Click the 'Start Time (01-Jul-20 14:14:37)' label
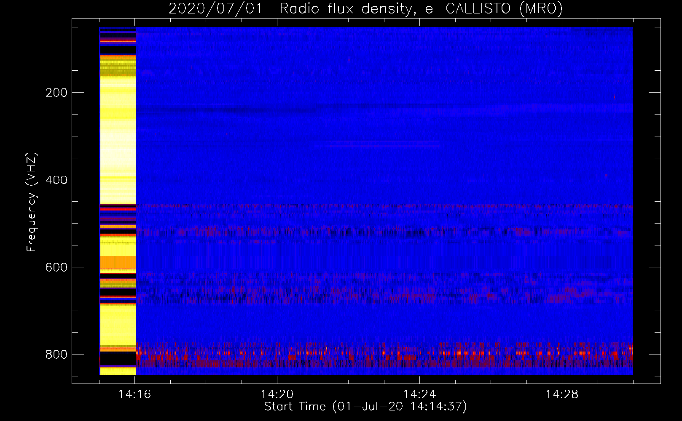The height and width of the screenshot is (421, 682). pyautogui.click(x=365, y=407)
